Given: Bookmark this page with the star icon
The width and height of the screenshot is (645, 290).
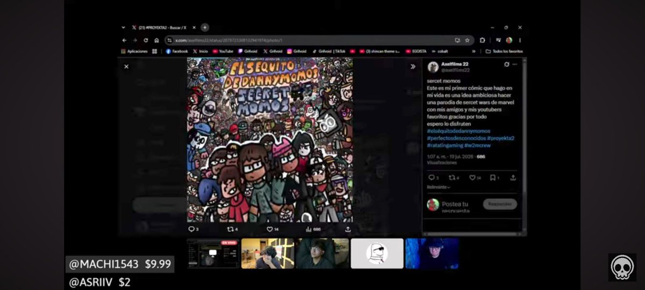Looking at the screenshot, I should tap(467, 40).
